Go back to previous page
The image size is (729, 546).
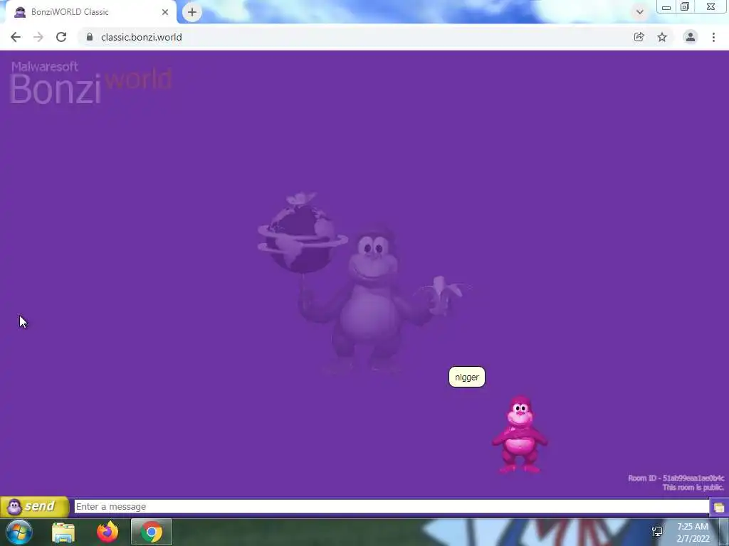click(x=16, y=37)
